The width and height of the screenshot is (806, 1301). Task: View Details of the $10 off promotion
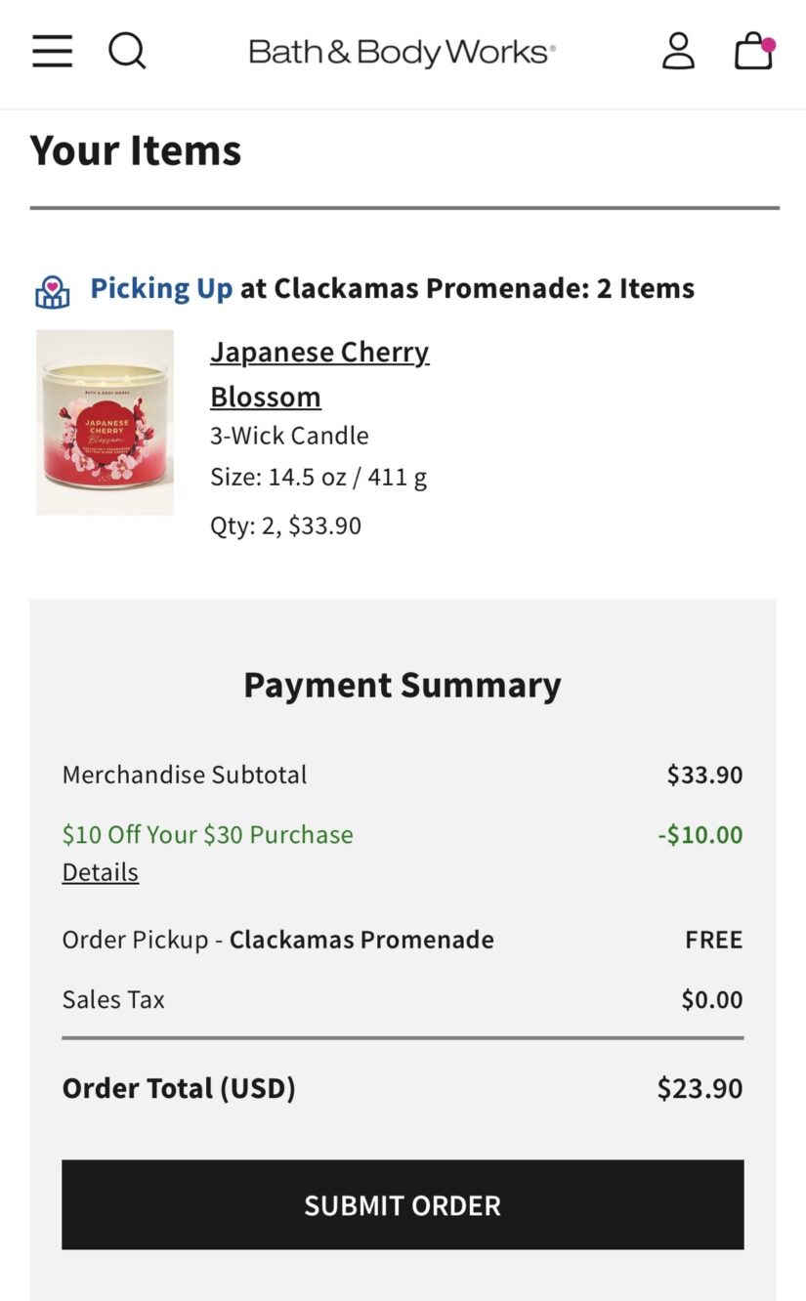[101, 872]
